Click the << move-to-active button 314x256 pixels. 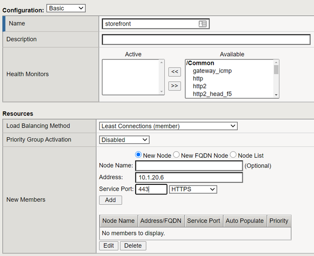tap(175, 72)
